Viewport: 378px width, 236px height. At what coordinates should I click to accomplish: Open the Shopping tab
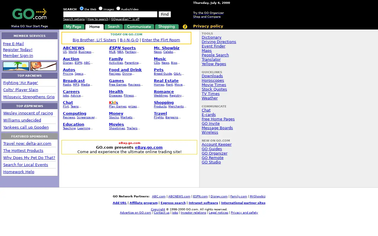pyautogui.click(x=167, y=27)
